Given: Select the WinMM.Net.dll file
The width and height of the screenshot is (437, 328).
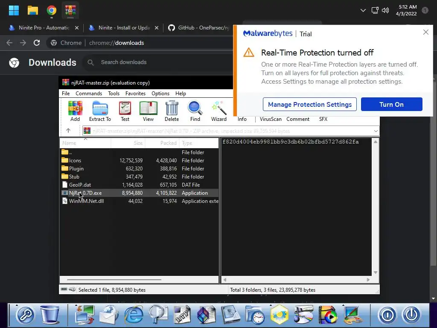Looking at the screenshot, I should coord(140,201).
